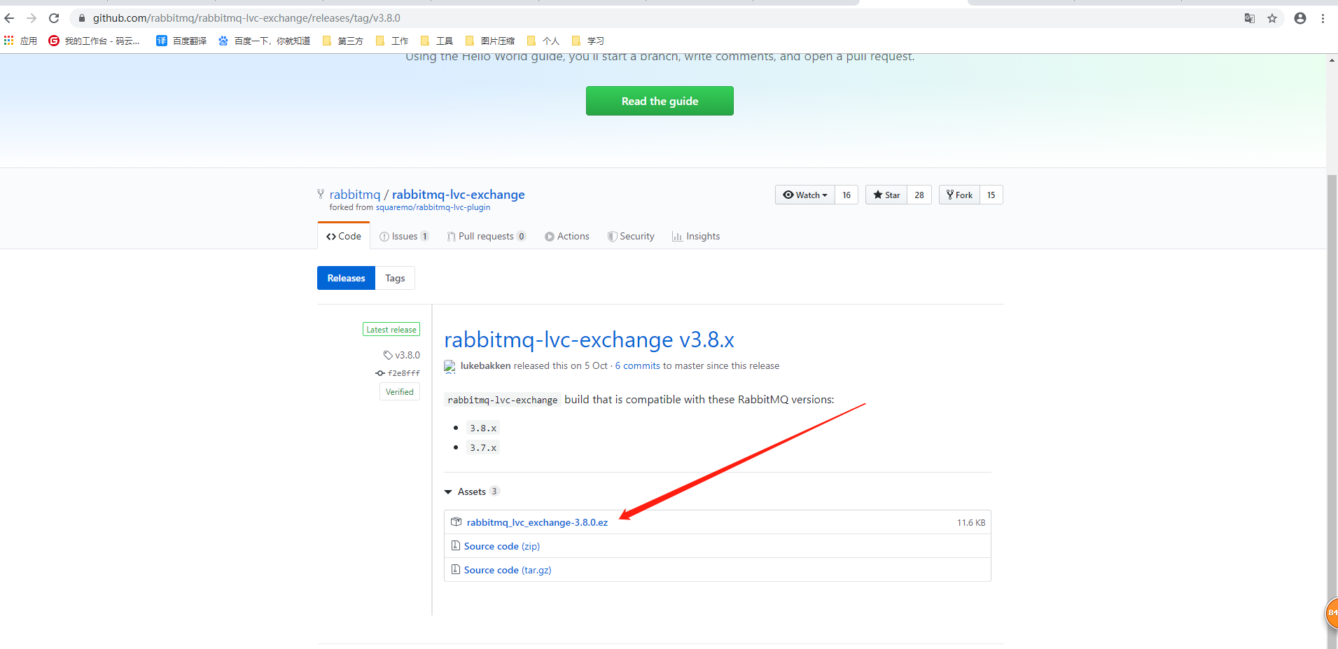Open the 百度翻译 bookmark
1338x649 pixels.
point(181,41)
